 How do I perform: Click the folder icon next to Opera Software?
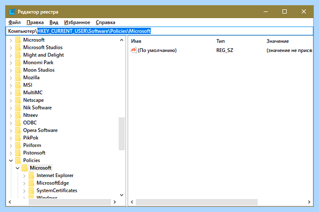[18, 130]
